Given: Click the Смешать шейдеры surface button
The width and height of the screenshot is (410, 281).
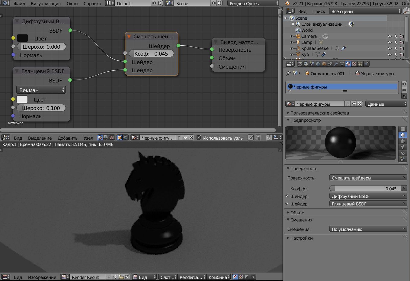Looking at the screenshot, I should click(x=368, y=178).
